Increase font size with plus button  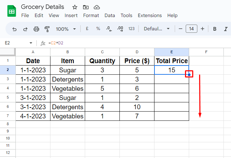coord(203,29)
